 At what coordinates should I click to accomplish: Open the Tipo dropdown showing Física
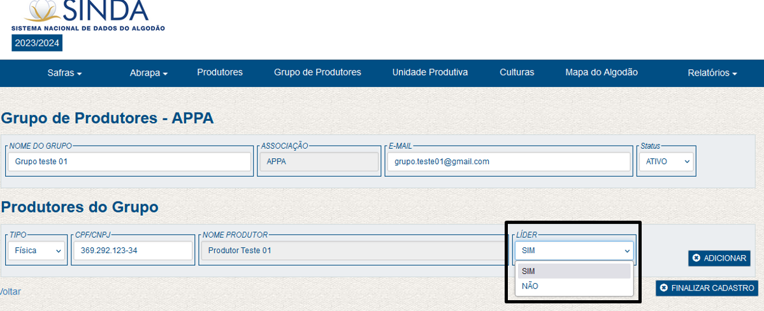click(x=36, y=251)
